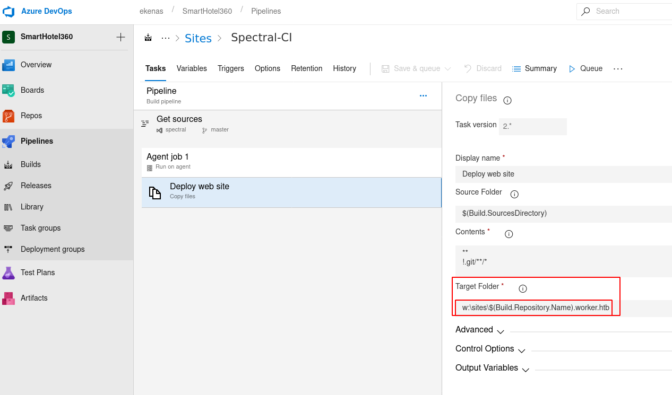Click the plus icon next to SmartHotel360
Image resolution: width=672 pixels, height=395 pixels.
coord(120,37)
